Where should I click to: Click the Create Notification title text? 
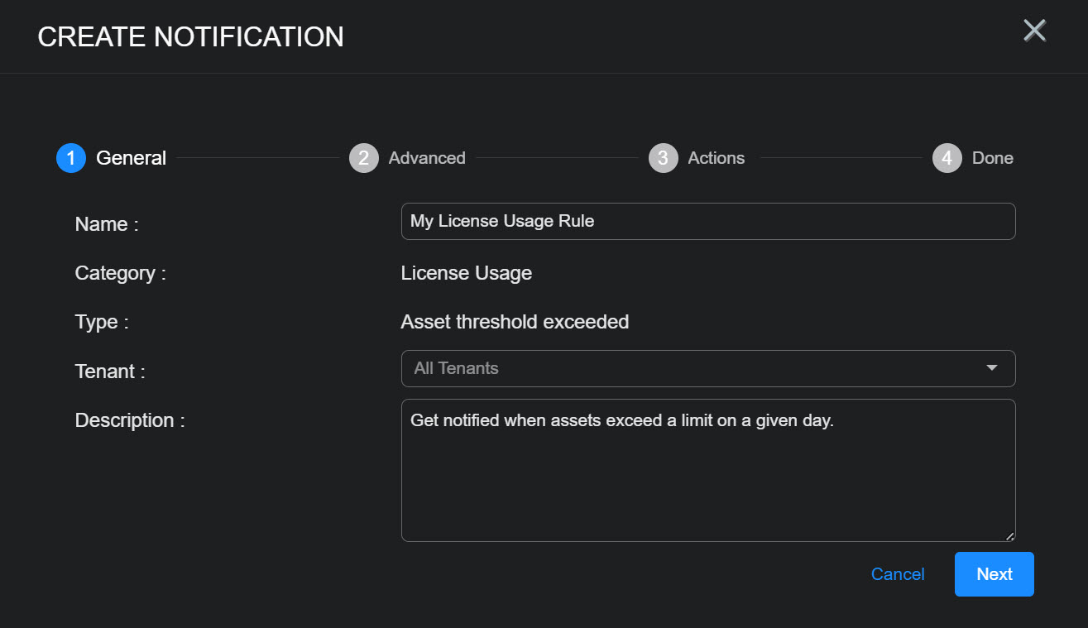click(x=190, y=37)
